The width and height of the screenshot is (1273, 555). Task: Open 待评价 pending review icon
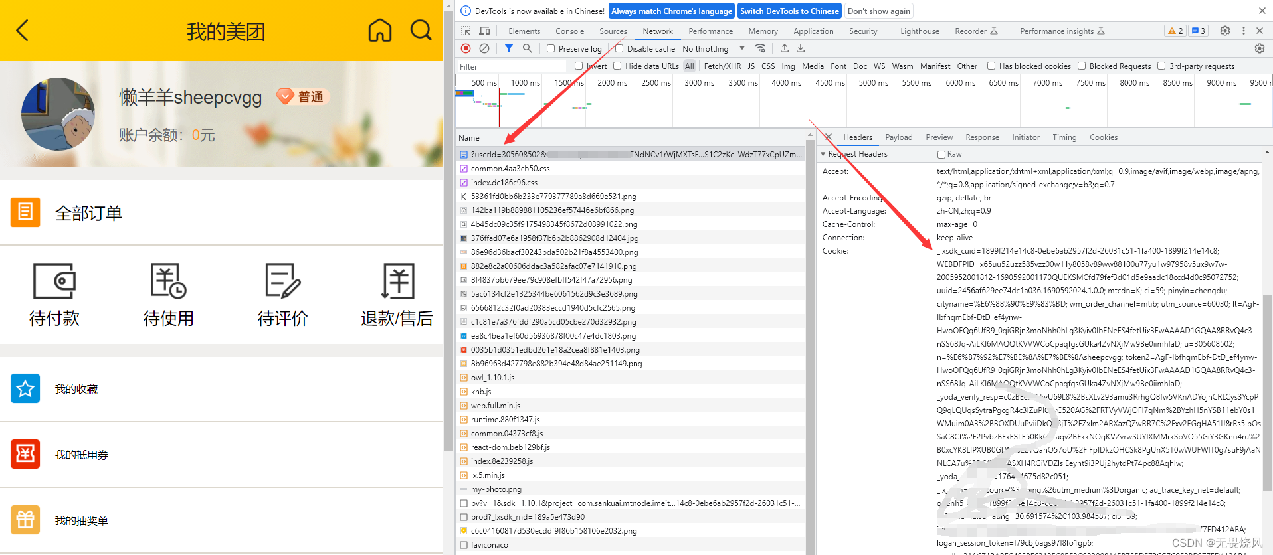point(283,281)
